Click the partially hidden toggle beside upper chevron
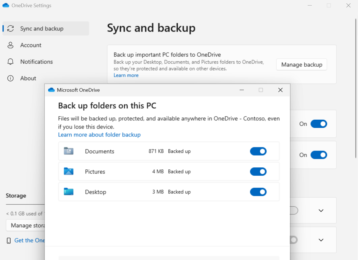Viewport: 358px width, 260px height. pyautogui.click(x=294, y=211)
